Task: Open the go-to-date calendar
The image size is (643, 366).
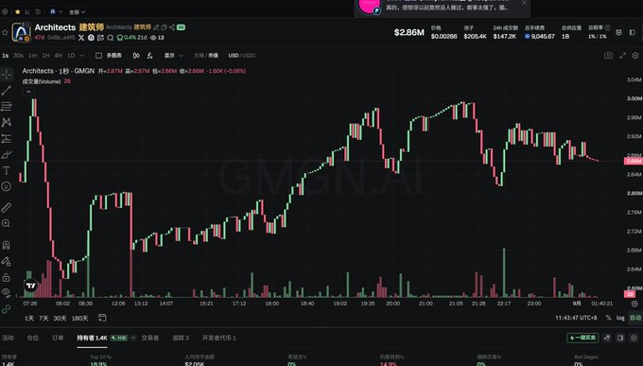Action: (102, 318)
